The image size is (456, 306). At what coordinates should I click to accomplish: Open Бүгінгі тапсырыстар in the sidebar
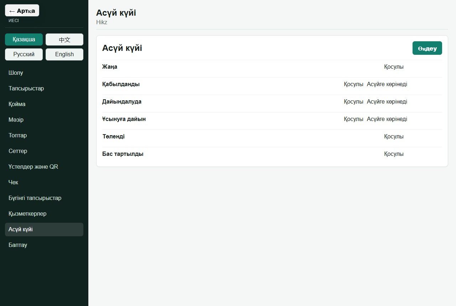coord(44,198)
